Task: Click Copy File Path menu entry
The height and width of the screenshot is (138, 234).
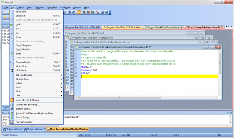Action: 23,49
